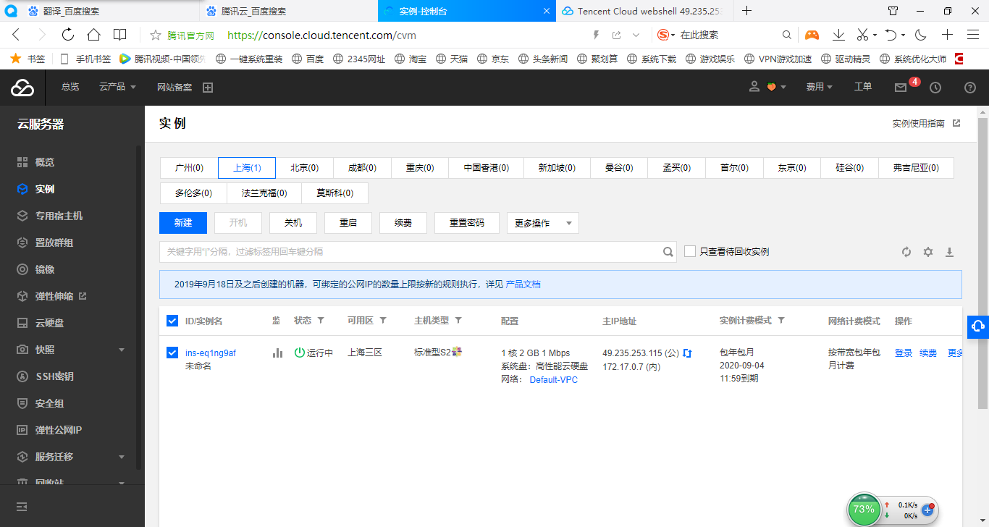Select the 硅谷(0) region tab

pyautogui.click(x=850, y=168)
